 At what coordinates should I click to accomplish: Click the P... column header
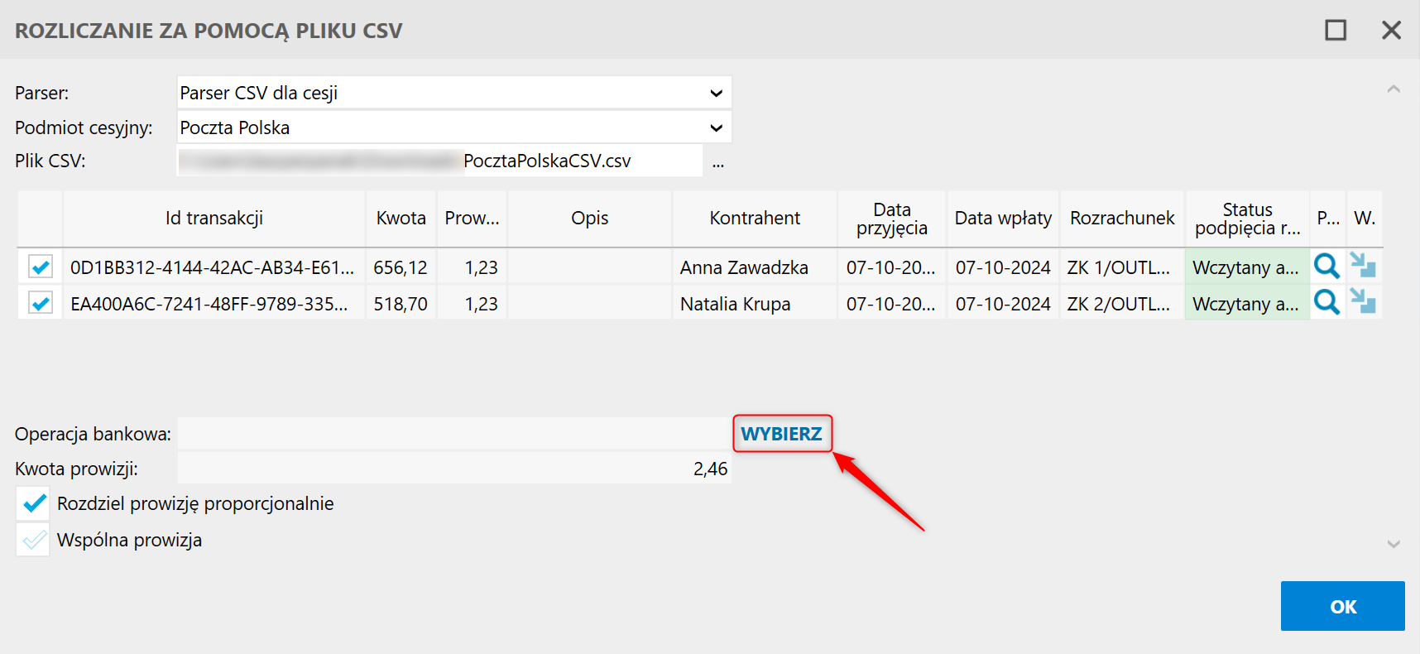(1328, 219)
